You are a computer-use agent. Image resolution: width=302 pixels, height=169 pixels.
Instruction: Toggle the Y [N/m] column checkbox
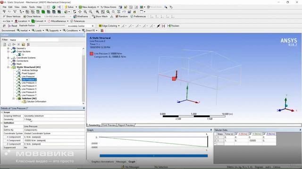coord(251,134)
